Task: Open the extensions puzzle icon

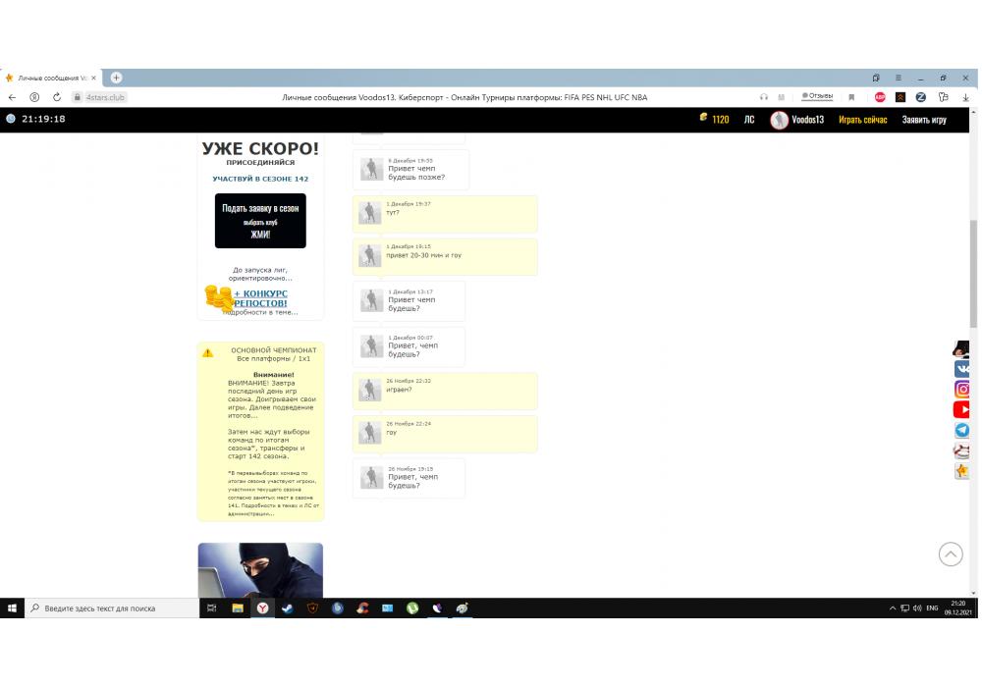Action: click(x=943, y=97)
